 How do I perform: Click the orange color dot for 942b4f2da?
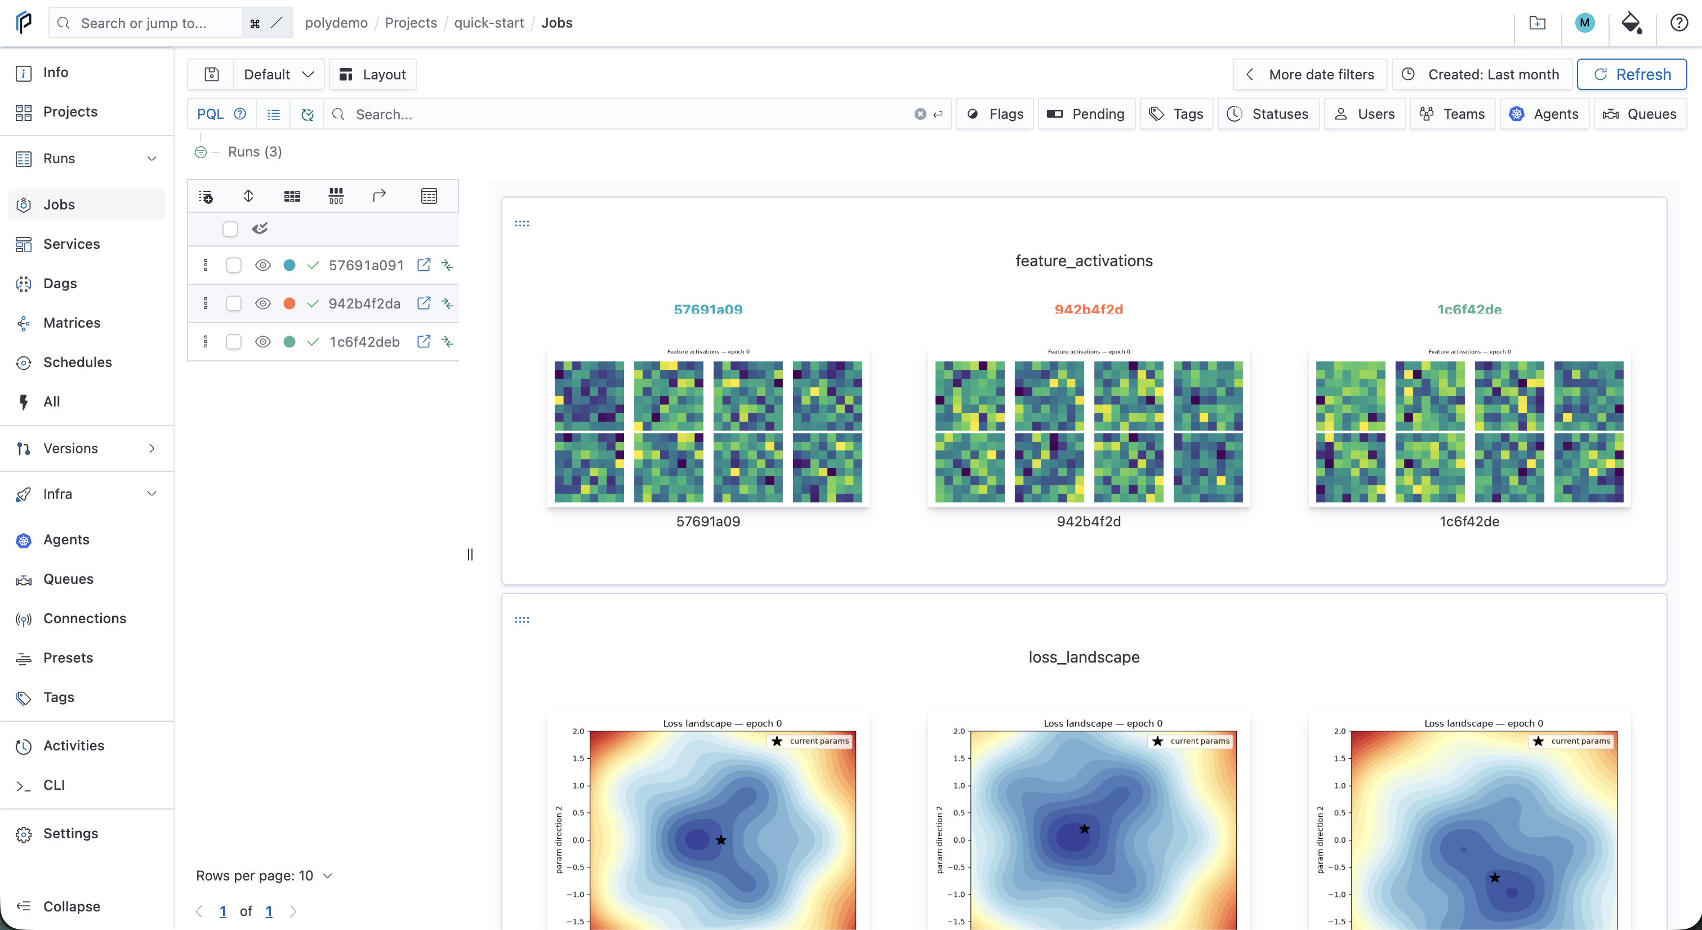tap(289, 304)
